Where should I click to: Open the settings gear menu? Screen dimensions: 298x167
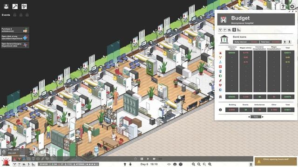click(x=292, y=6)
